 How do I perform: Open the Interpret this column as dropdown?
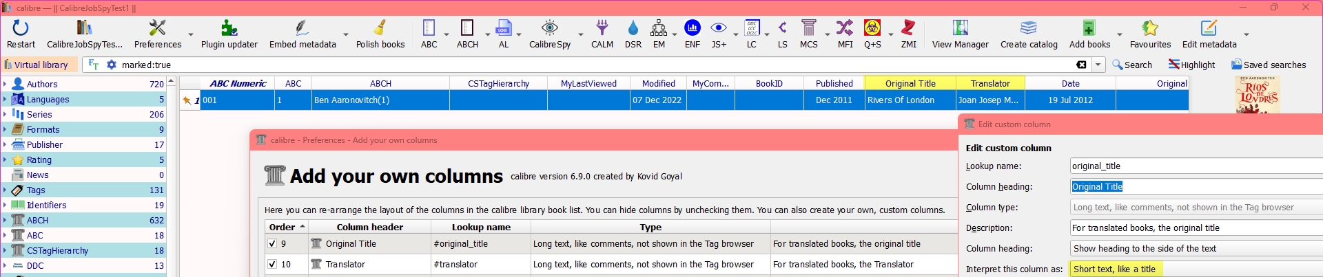pyautogui.click(x=1196, y=269)
